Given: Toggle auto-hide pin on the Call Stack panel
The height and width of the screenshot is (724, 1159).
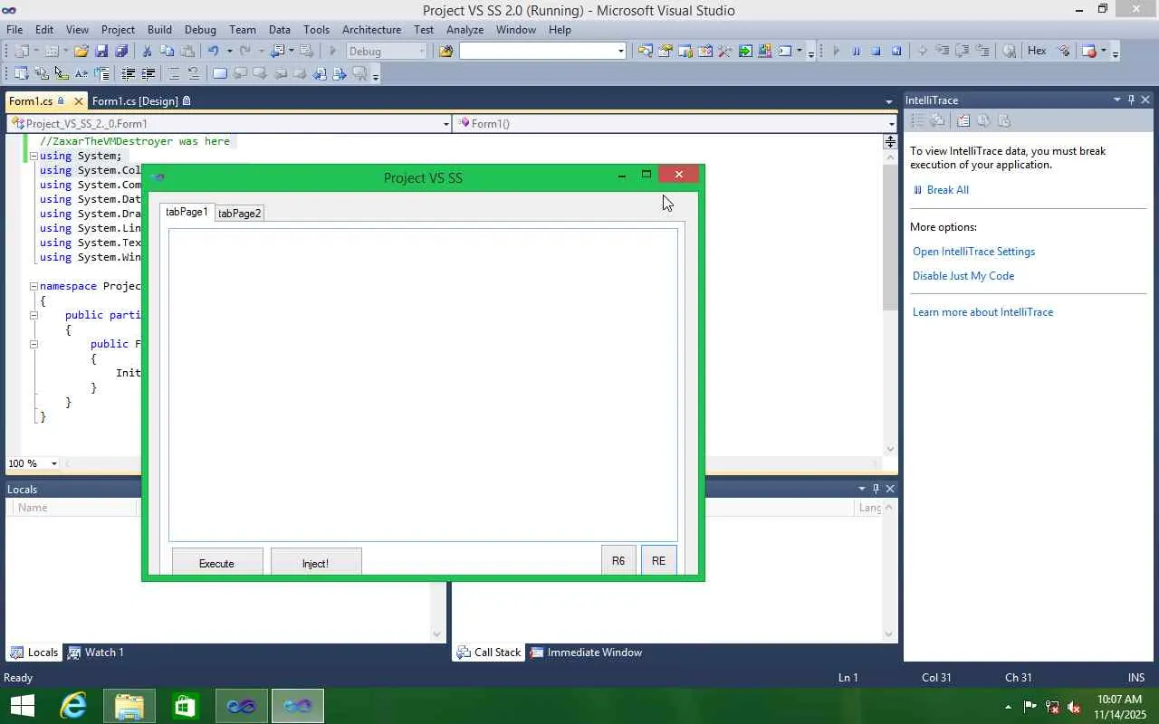Looking at the screenshot, I should (876, 489).
